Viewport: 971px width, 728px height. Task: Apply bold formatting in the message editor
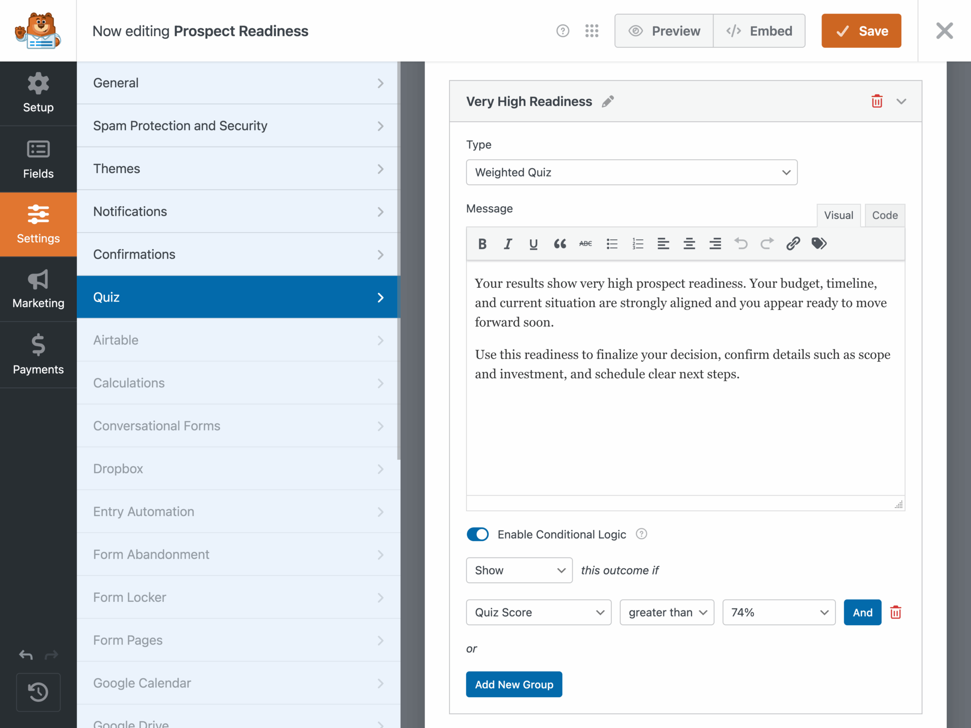point(482,244)
